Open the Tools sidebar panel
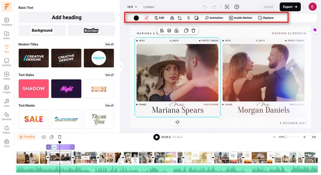 (7, 143)
